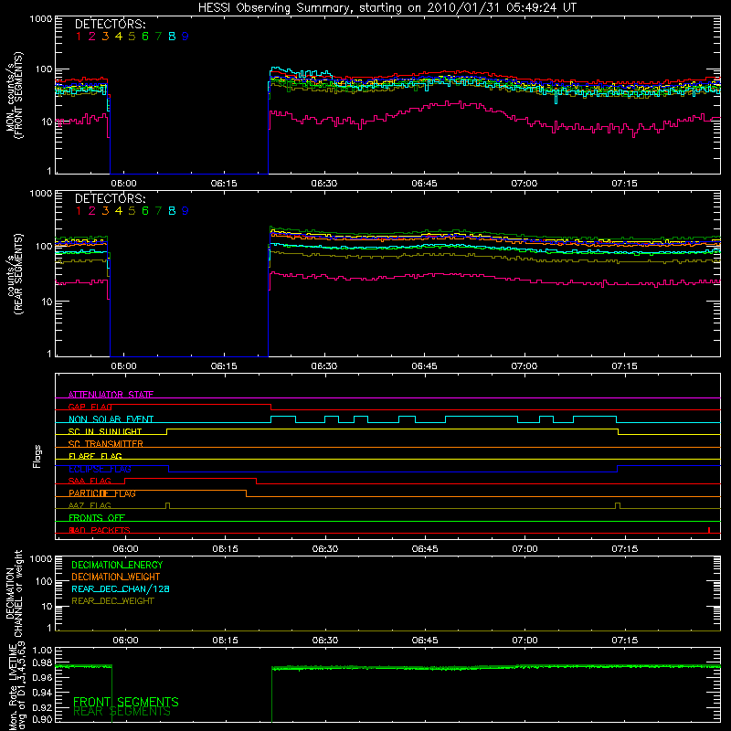Viewport: 731px width, 731px height.
Task: Select cyan detector 8 in front segments legend
Action: [x=172, y=37]
